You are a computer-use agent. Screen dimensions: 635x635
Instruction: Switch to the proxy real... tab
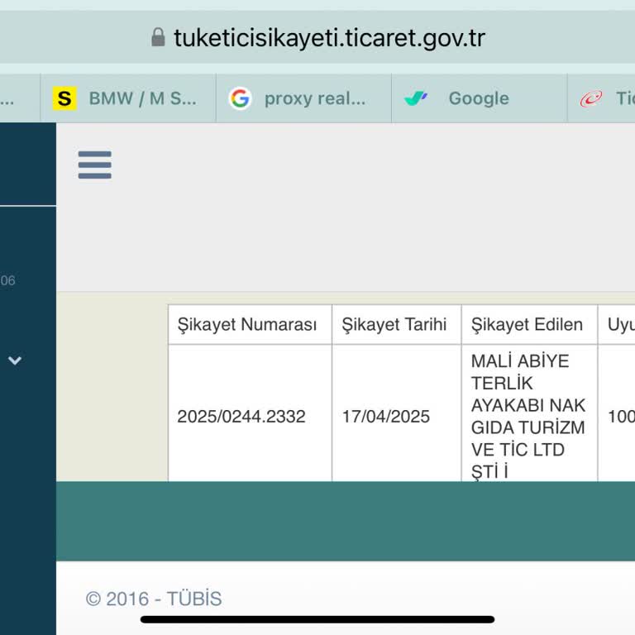pyautogui.click(x=303, y=98)
